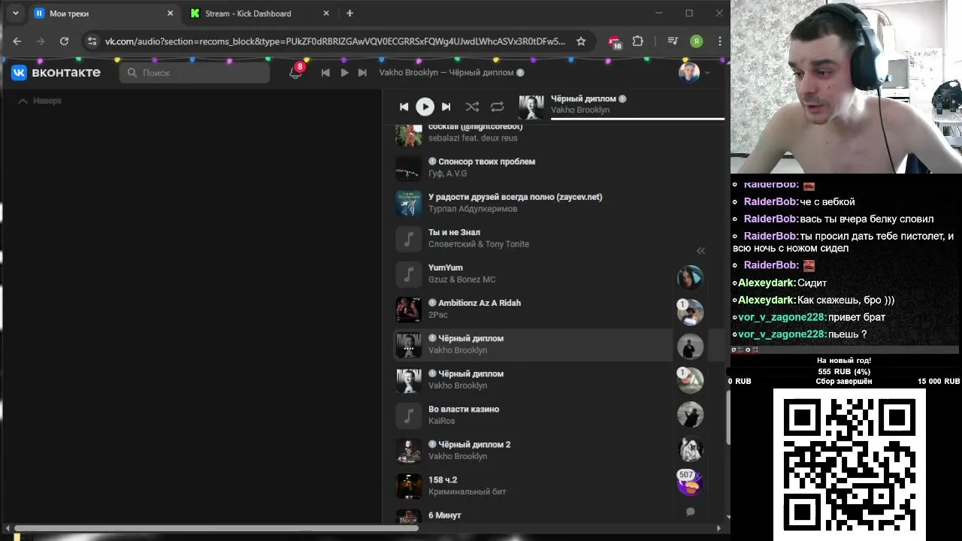Bookmark this page with the star icon

[x=581, y=41]
